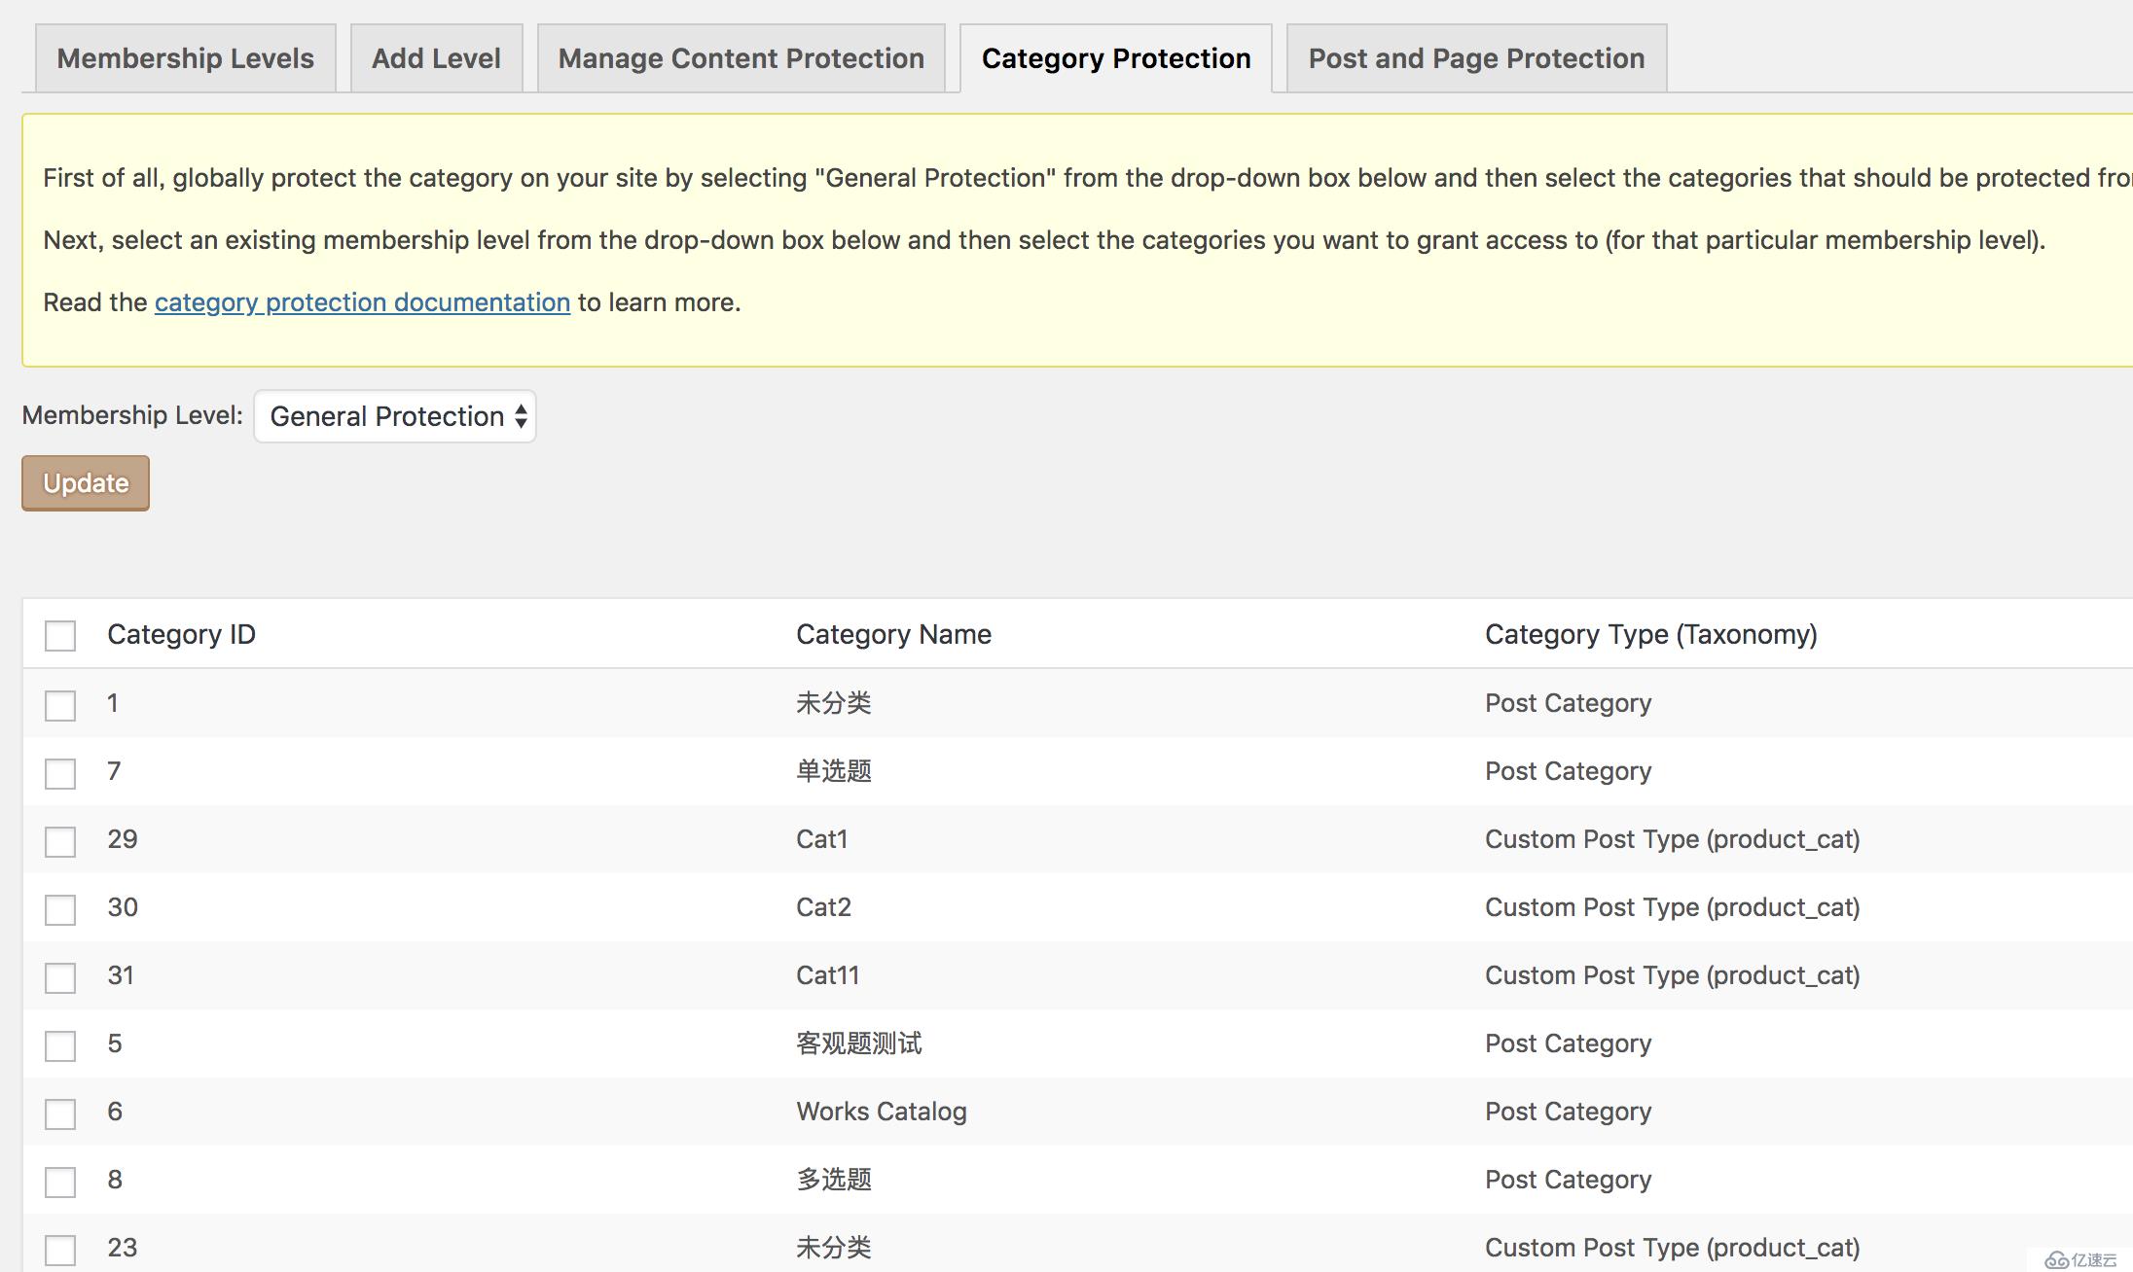Switch to Post and Page Protection tab
This screenshot has height=1272, width=2133.
pyautogui.click(x=1475, y=57)
